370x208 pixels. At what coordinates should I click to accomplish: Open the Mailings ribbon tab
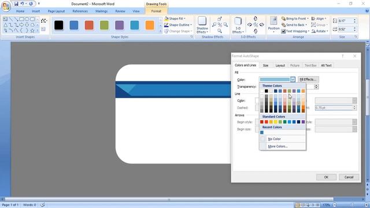102,11
